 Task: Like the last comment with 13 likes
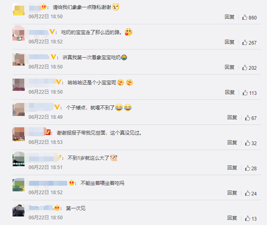[248, 219]
